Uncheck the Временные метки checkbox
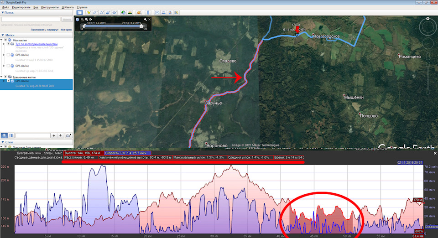 pyautogui.click(x=5, y=77)
